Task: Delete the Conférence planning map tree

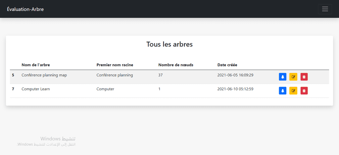Action: (x=304, y=77)
